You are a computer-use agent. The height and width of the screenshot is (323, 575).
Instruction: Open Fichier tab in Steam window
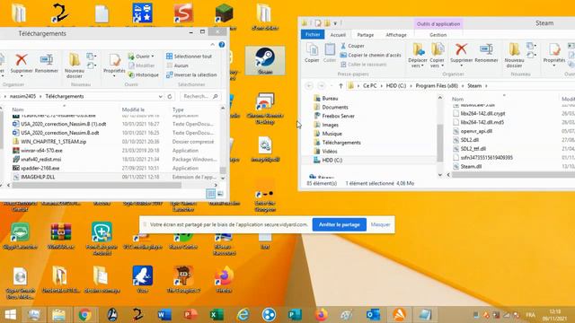[x=313, y=34]
